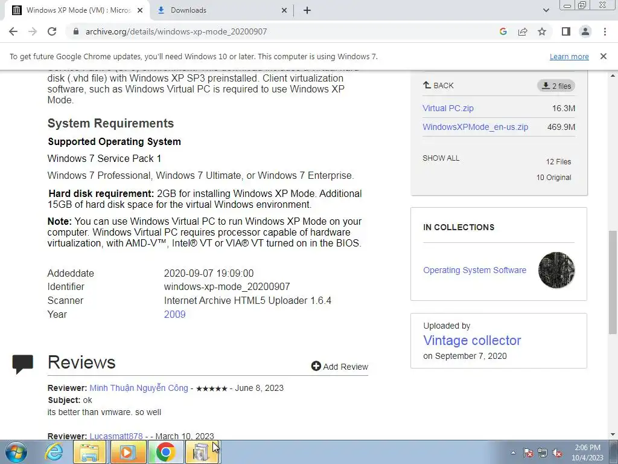The height and width of the screenshot is (464, 618).
Task: Open the Vintage collector uploader profile
Action: tap(472, 340)
